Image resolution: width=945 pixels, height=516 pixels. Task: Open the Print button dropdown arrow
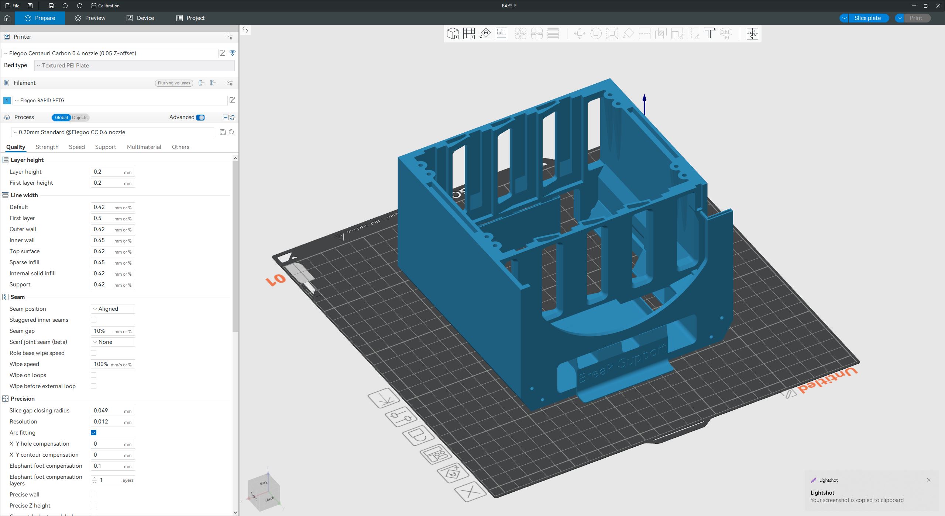pos(900,18)
